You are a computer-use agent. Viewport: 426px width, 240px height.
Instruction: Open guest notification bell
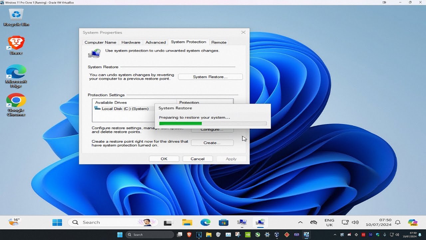point(398,222)
